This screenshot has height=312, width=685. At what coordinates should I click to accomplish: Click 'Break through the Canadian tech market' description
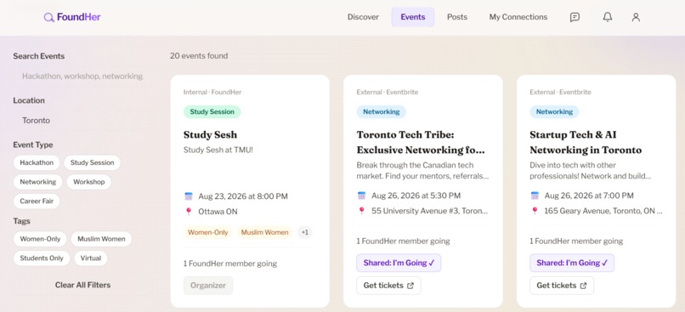click(422, 171)
